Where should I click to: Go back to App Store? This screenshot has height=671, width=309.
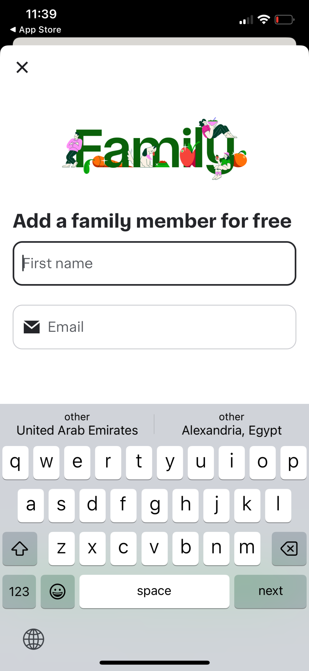(35, 29)
